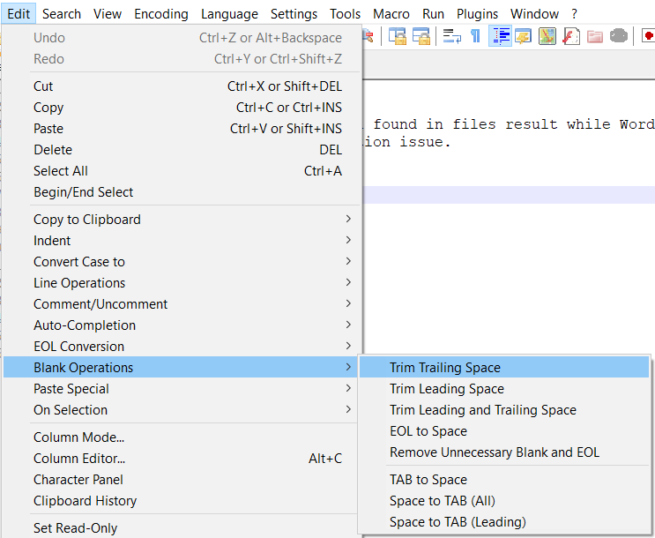Expand the On Selection submenu arrow
Image resolution: width=655 pixels, height=538 pixels.
tap(348, 409)
